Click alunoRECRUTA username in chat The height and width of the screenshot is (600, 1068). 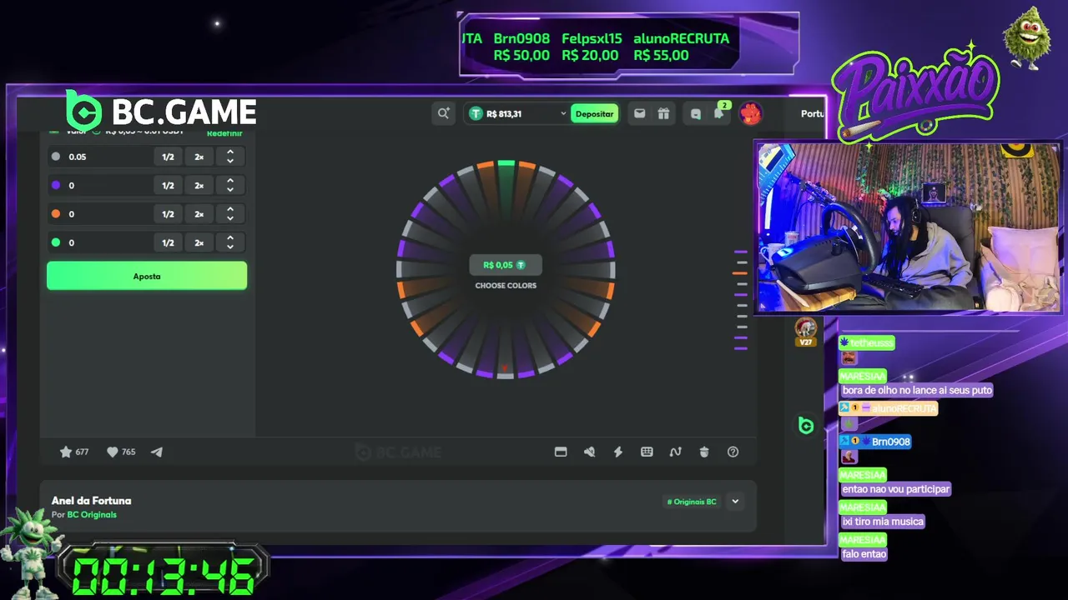tap(903, 408)
